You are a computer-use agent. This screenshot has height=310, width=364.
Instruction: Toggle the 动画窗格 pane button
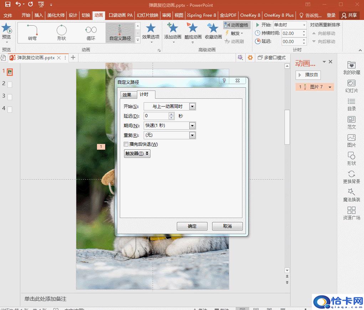tap(237, 25)
